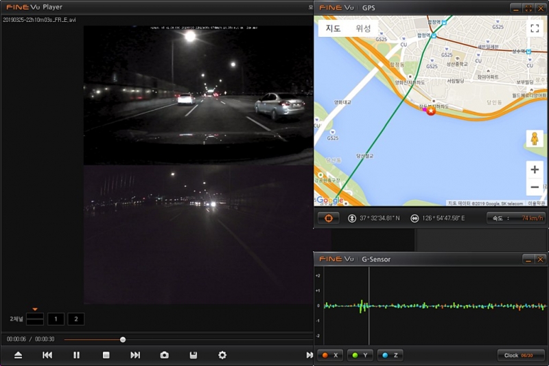
Task: Switch the map to 지도 map view
Action: (x=334, y=28)
